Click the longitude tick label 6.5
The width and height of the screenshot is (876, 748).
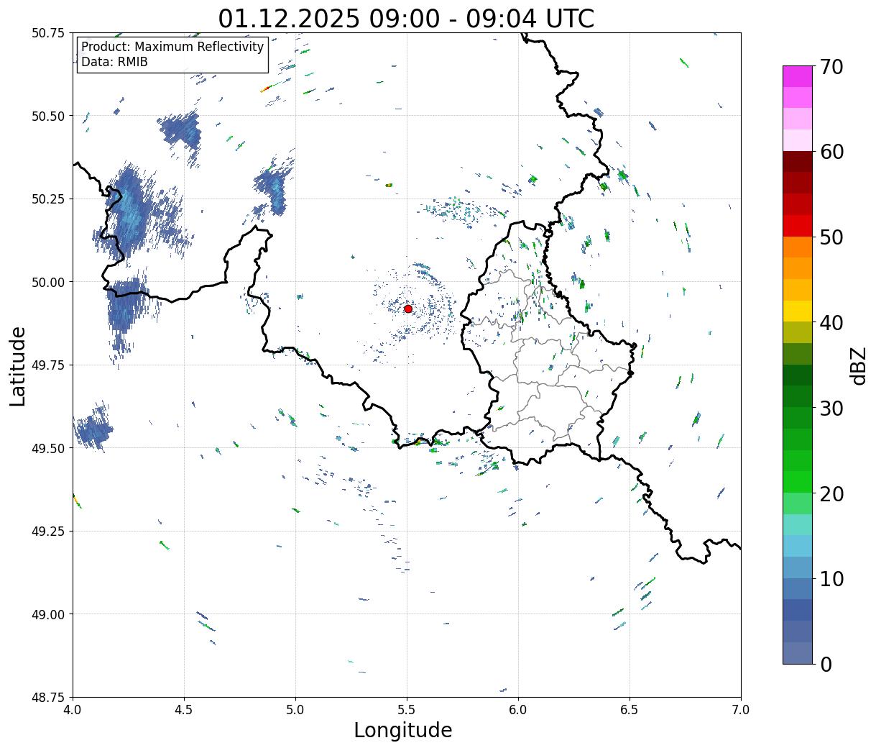pyautogui.click(x=630, y=710)
